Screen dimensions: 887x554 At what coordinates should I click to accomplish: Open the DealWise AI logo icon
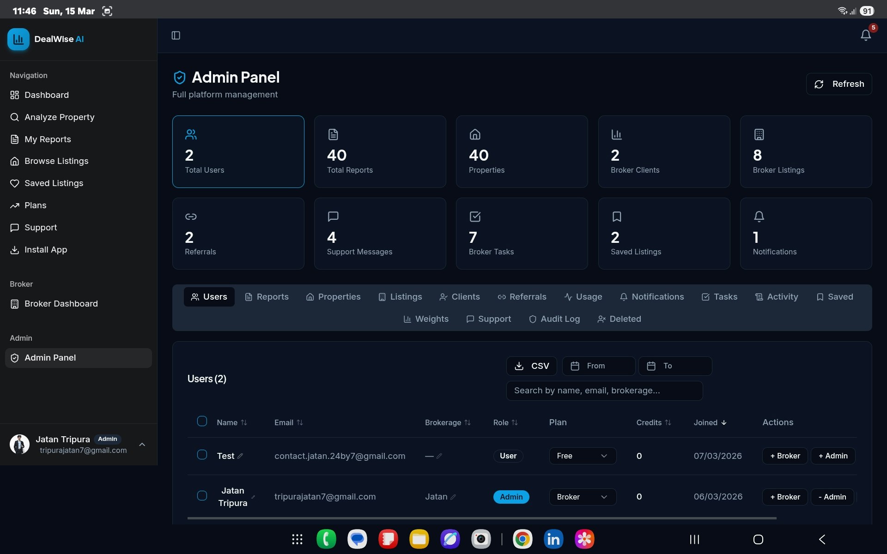click(x=18, y=39)
